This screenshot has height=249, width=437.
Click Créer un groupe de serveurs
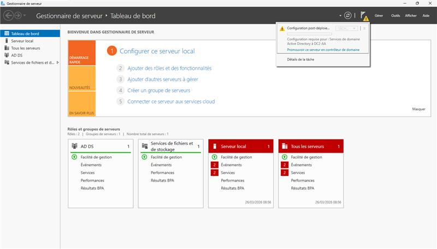[159, 90]
